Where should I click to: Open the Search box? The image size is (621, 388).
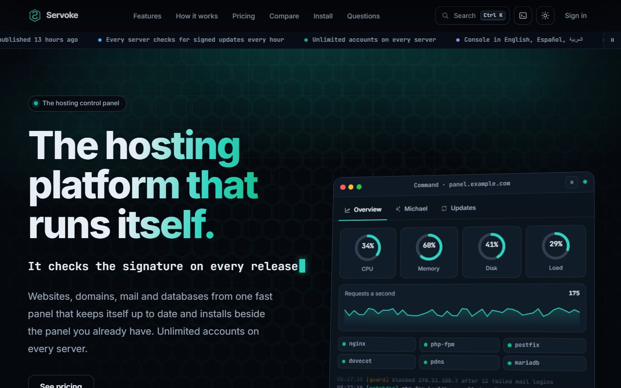click(473, 16)
